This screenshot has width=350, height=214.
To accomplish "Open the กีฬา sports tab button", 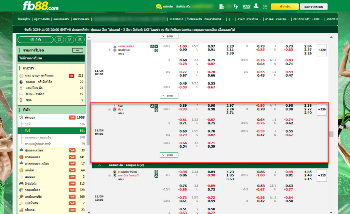I will pyautogui.click(x=36, y=40).
